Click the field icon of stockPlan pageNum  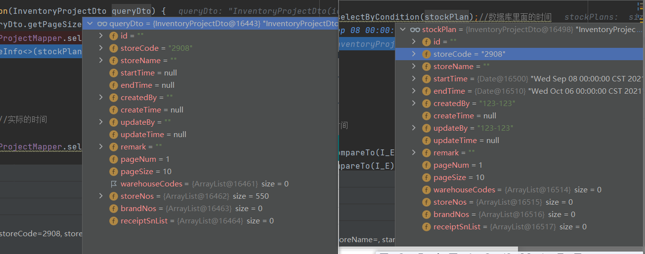(427, 165)
